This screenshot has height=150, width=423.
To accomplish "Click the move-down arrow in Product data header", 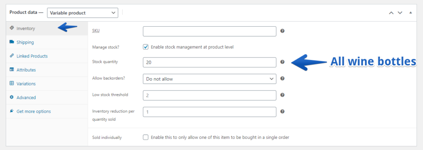I will [400, 13].
